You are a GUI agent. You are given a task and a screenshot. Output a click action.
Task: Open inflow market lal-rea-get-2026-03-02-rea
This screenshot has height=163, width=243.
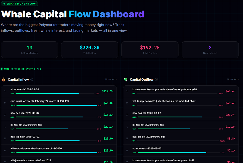(59, 127)
